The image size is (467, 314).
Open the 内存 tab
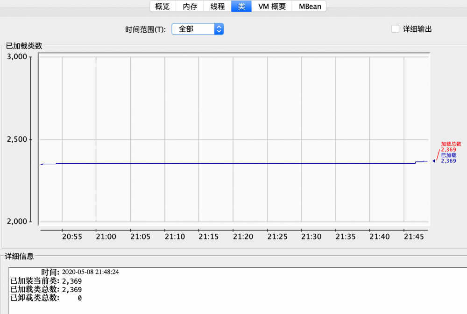click(x=190, y=6)
